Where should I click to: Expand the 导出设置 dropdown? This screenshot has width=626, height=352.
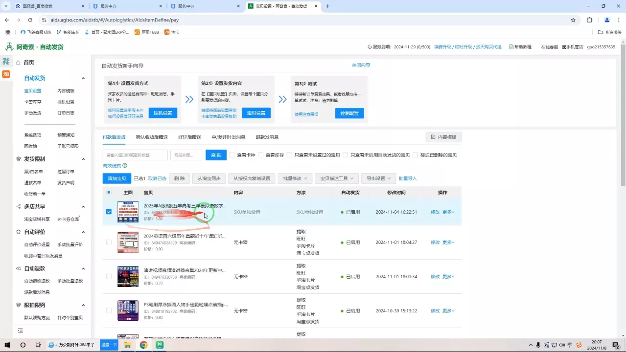click(378, 178)
